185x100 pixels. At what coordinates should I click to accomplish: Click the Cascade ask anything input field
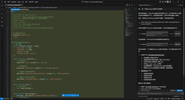point(159,94)
